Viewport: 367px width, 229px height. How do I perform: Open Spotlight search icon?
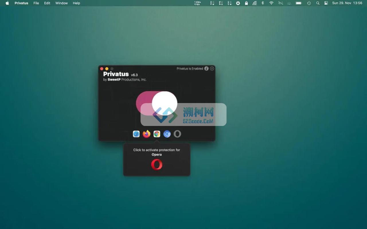tap(318, 3)
